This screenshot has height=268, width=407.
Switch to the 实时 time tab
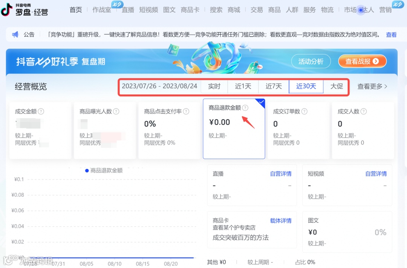click(x=214, y=86)
